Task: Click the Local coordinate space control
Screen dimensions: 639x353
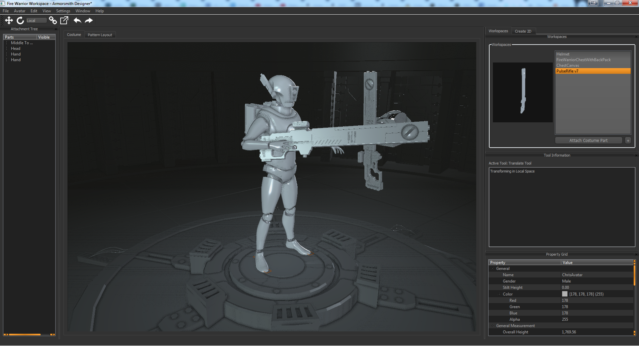Action: pos(36,20)
